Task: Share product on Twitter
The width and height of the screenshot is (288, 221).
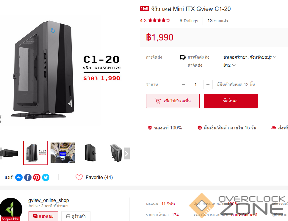Action: coord(46,178)
